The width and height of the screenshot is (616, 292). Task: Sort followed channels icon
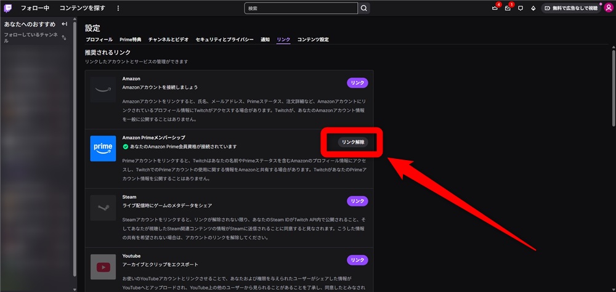(x=65, y=38)
